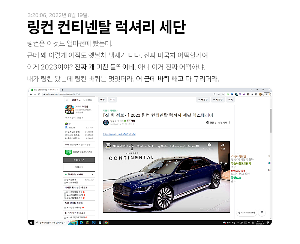Image resolution: width=300 pixels, height=244 pixels.
Task: Click the 통계 statistics link
Action: click(81, 117)
